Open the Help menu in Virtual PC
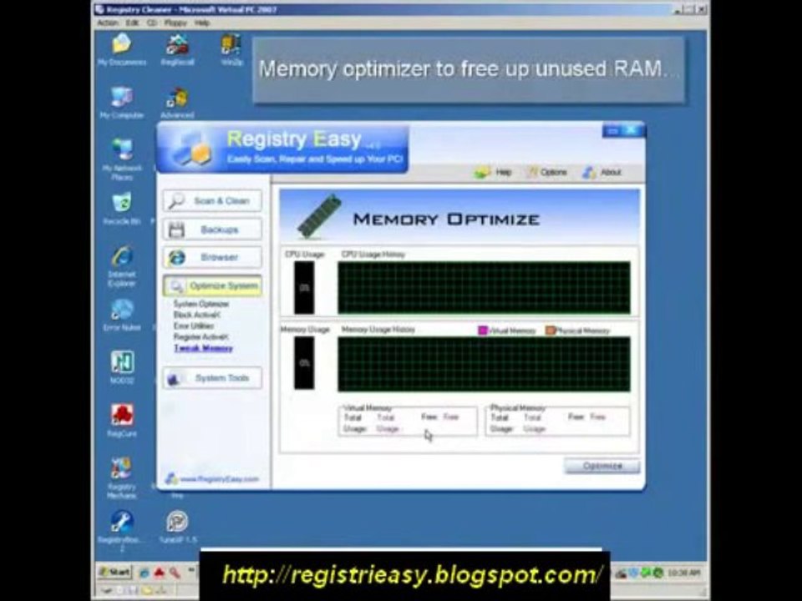This screenshot has width=802, height=601. click(202, 23)
